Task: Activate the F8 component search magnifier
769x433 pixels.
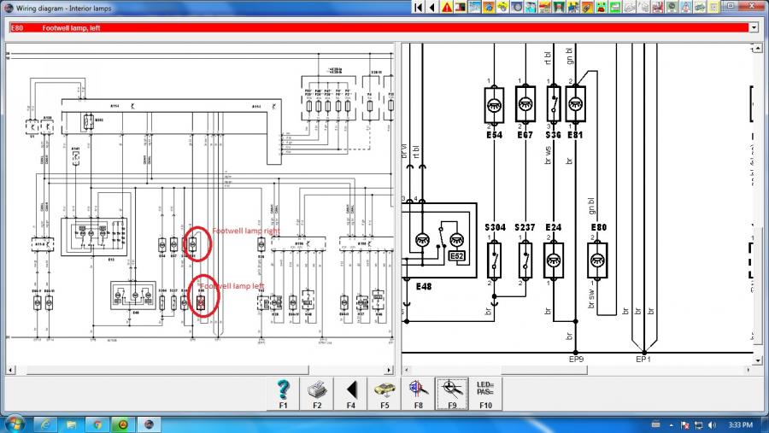Action: pos(419,393)
